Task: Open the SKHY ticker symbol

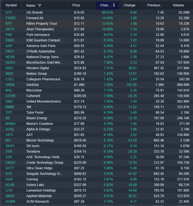Action: (x=10, y=146)
